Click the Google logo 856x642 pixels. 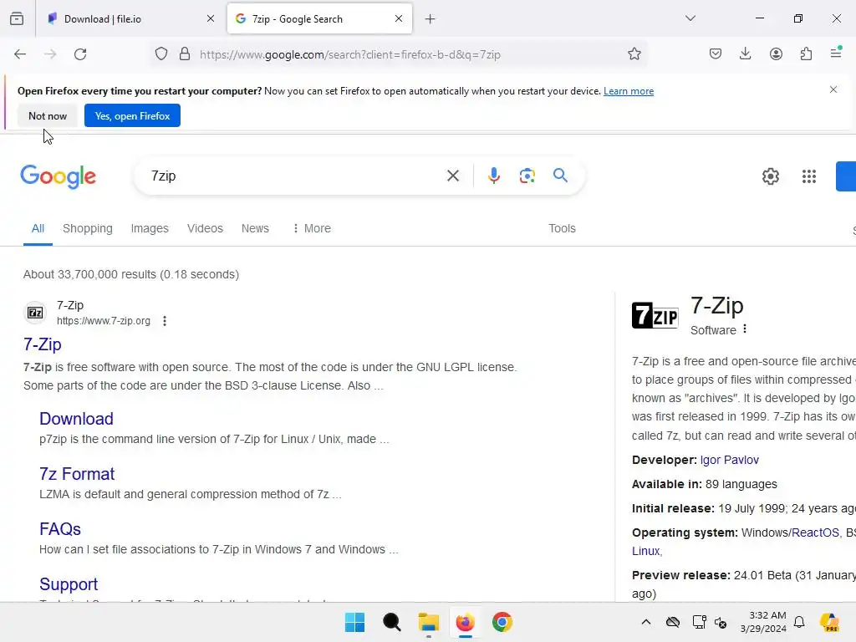click(58, 176)
